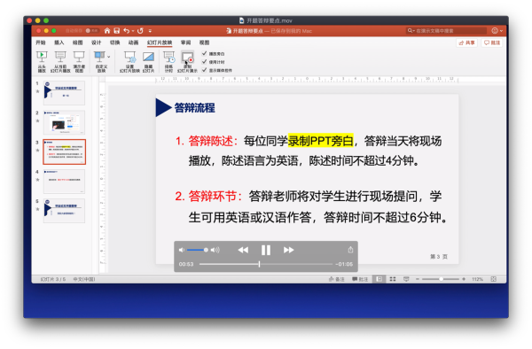
Task: Open search options magnifier dropdown
Action: click(x=411, y=30)
